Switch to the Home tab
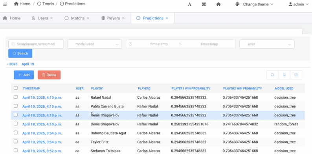 pos(12,18)
